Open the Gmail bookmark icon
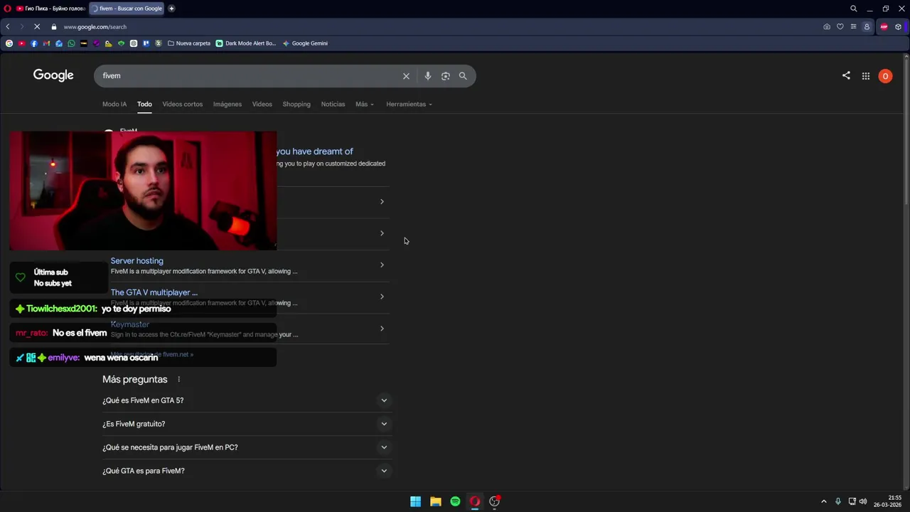Image resolution: width=910 pixels, height=512 pixels. [46, 43]
